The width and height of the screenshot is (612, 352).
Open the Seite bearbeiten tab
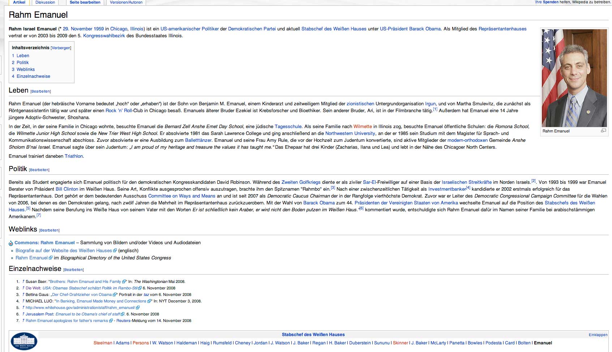pos(85,3)
